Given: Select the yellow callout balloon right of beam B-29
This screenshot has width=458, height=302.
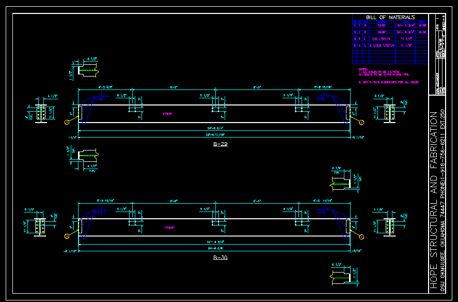Looking at the screenshot, I should [x=361, y=122].
